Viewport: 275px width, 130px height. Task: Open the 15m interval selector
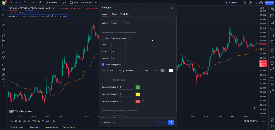click(32, 3)
